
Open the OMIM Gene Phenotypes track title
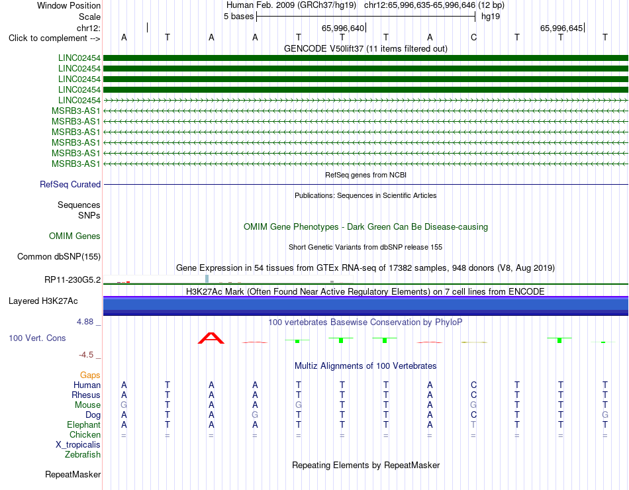point(365,226)
